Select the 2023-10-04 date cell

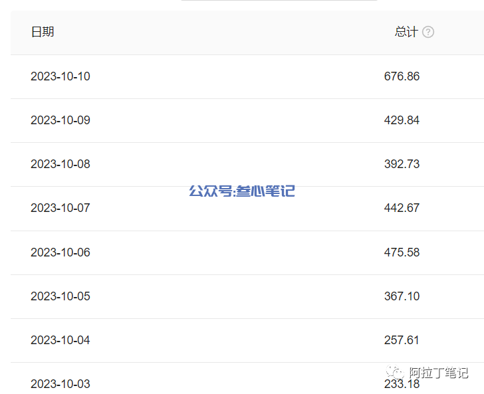tap(60, 340)
